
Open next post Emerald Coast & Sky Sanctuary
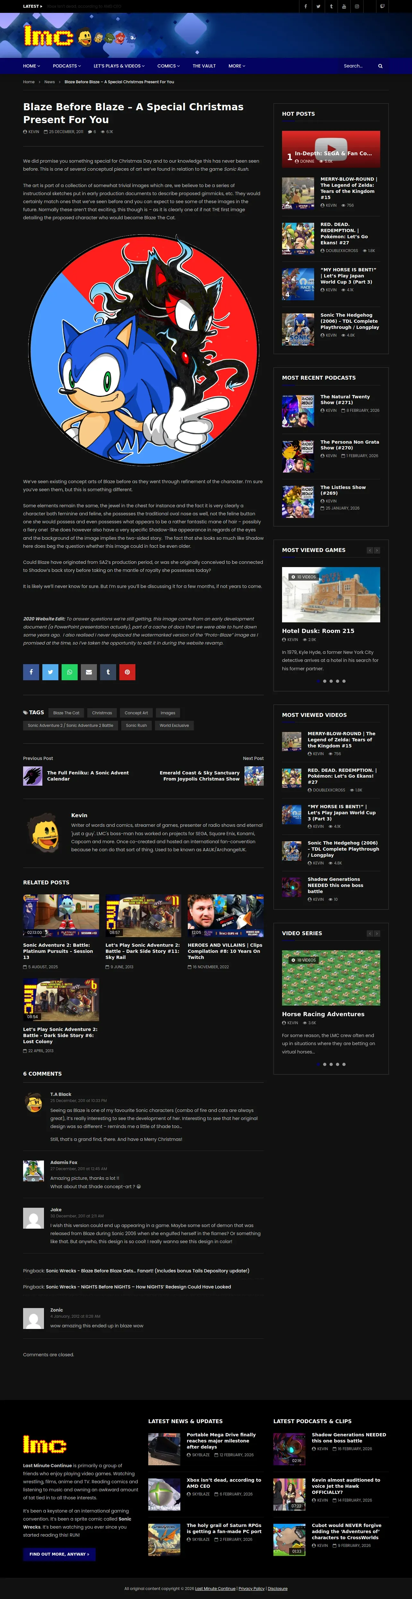click(x=200, y=775)
